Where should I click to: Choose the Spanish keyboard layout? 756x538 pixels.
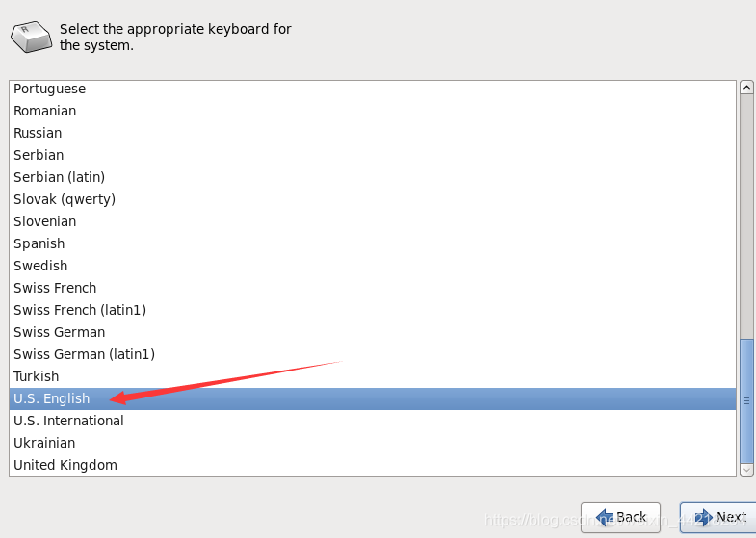coord(39,243)
